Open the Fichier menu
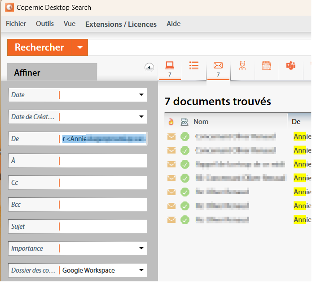The height and width of the screenshot is (282, 312). (16, 24)
